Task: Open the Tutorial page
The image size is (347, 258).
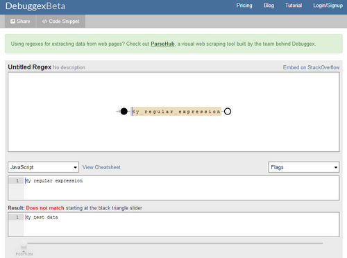Action: click(x=294, y=6)
